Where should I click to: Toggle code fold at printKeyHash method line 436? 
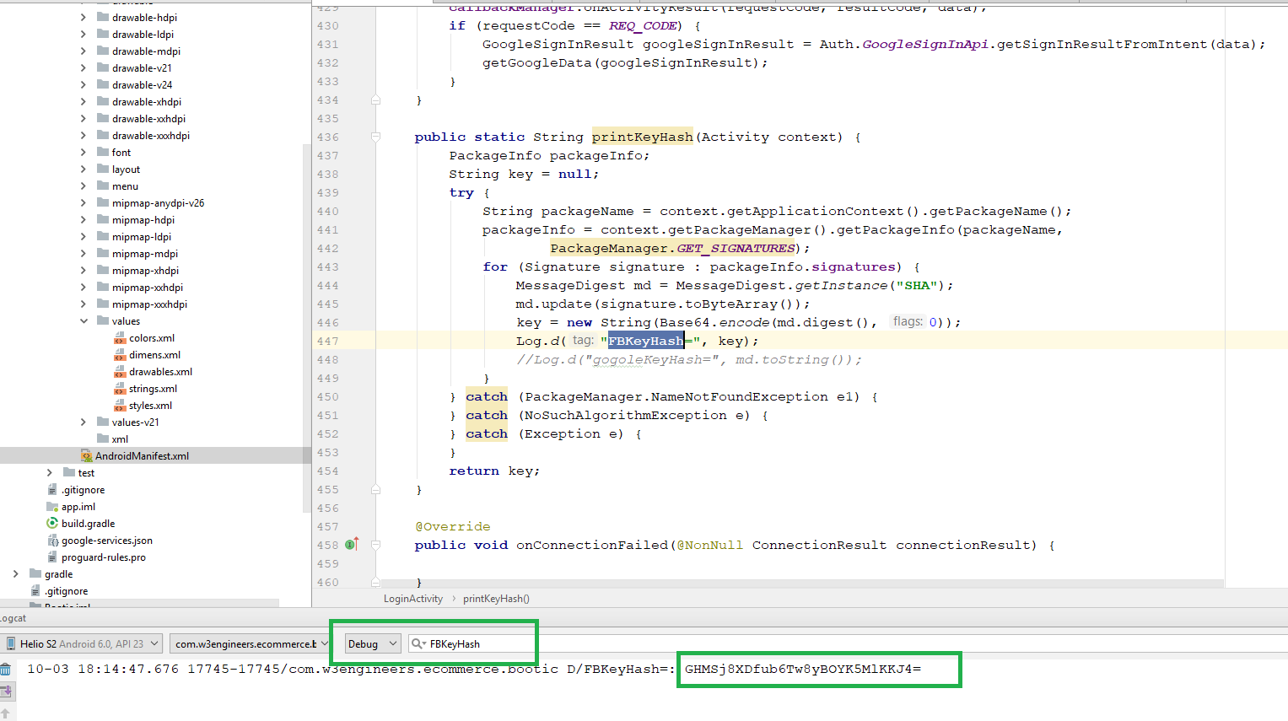[375, 137]
